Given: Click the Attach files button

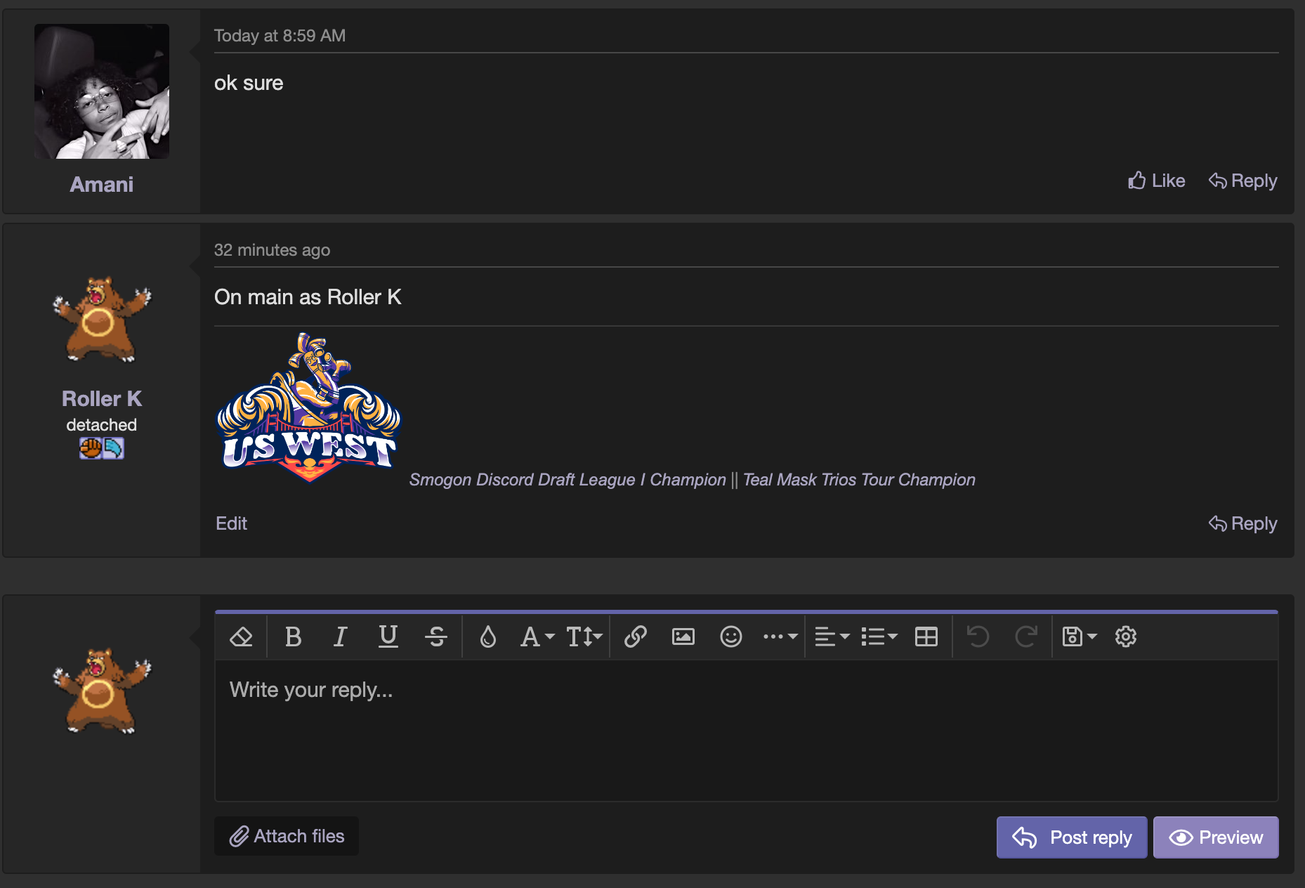Looking at the screenshot, I should coord(287,836).
